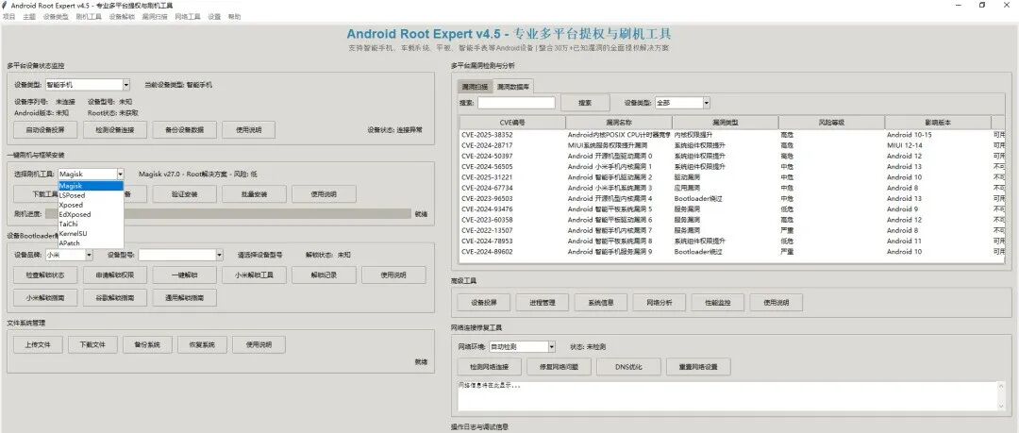Image resolution: width=1019 pixels, height=433 pixels.
Task: Click the 检测设备连接 button
Action: 115,130
